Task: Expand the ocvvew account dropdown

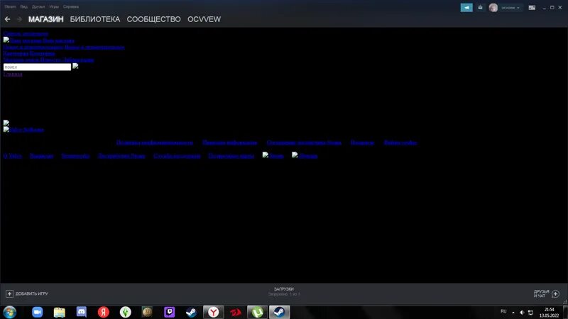Action: tap(510, 8)
